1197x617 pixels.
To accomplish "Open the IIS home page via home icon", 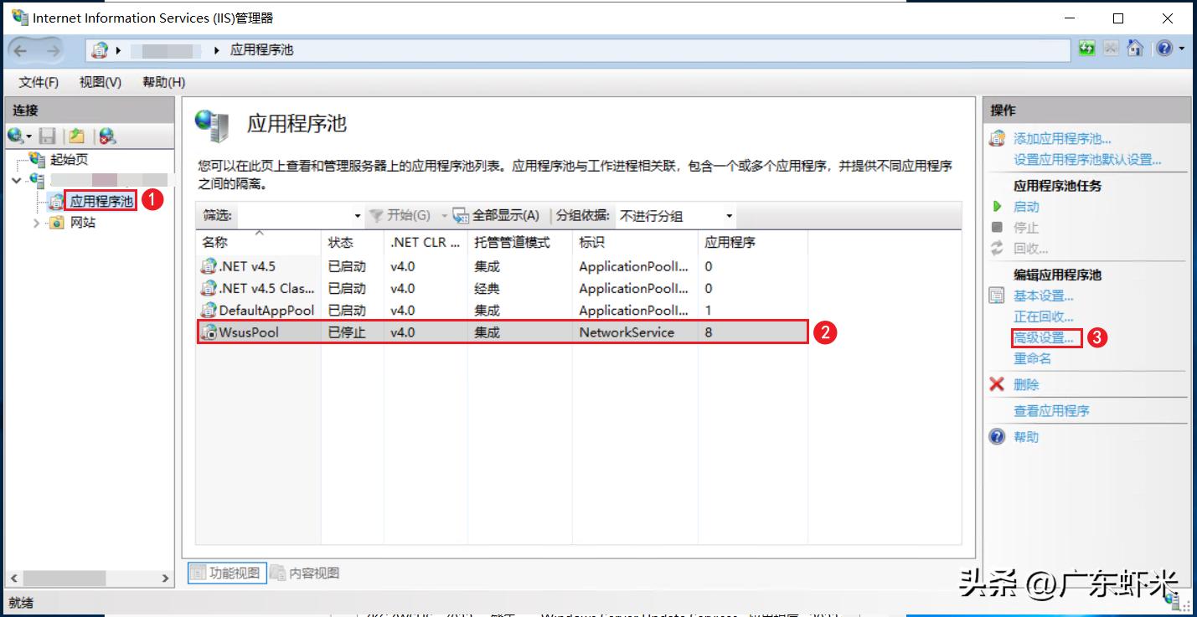I will (x=1135, y=48).
